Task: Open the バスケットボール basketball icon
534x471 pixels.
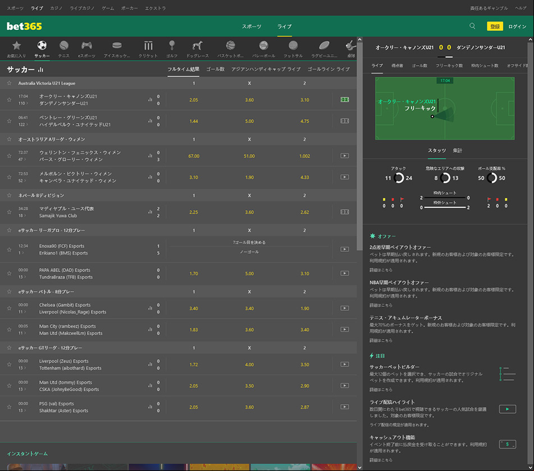Action: coord(231,46)
